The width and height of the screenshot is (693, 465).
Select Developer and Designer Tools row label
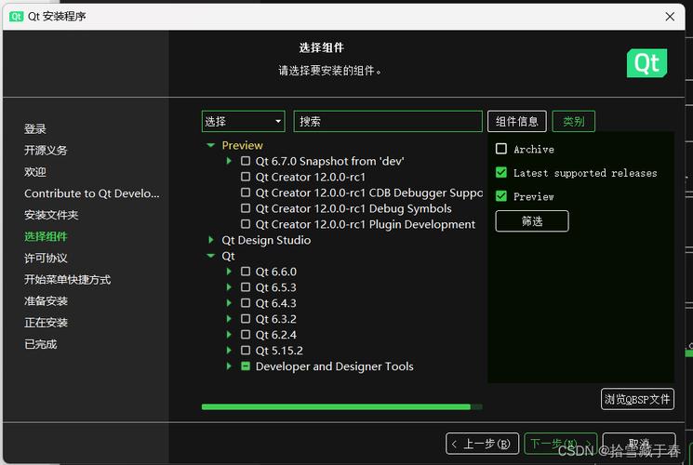click(335, 366)
